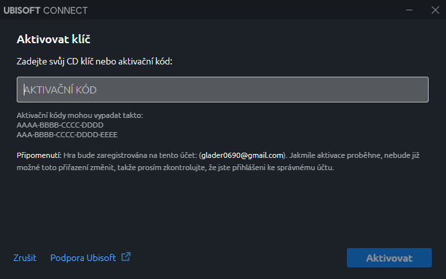Click the example code AAA-BBBB-CCCC-DDDD-EEEE
Screen dimensions: 446x279
click(x=67, y=135)
